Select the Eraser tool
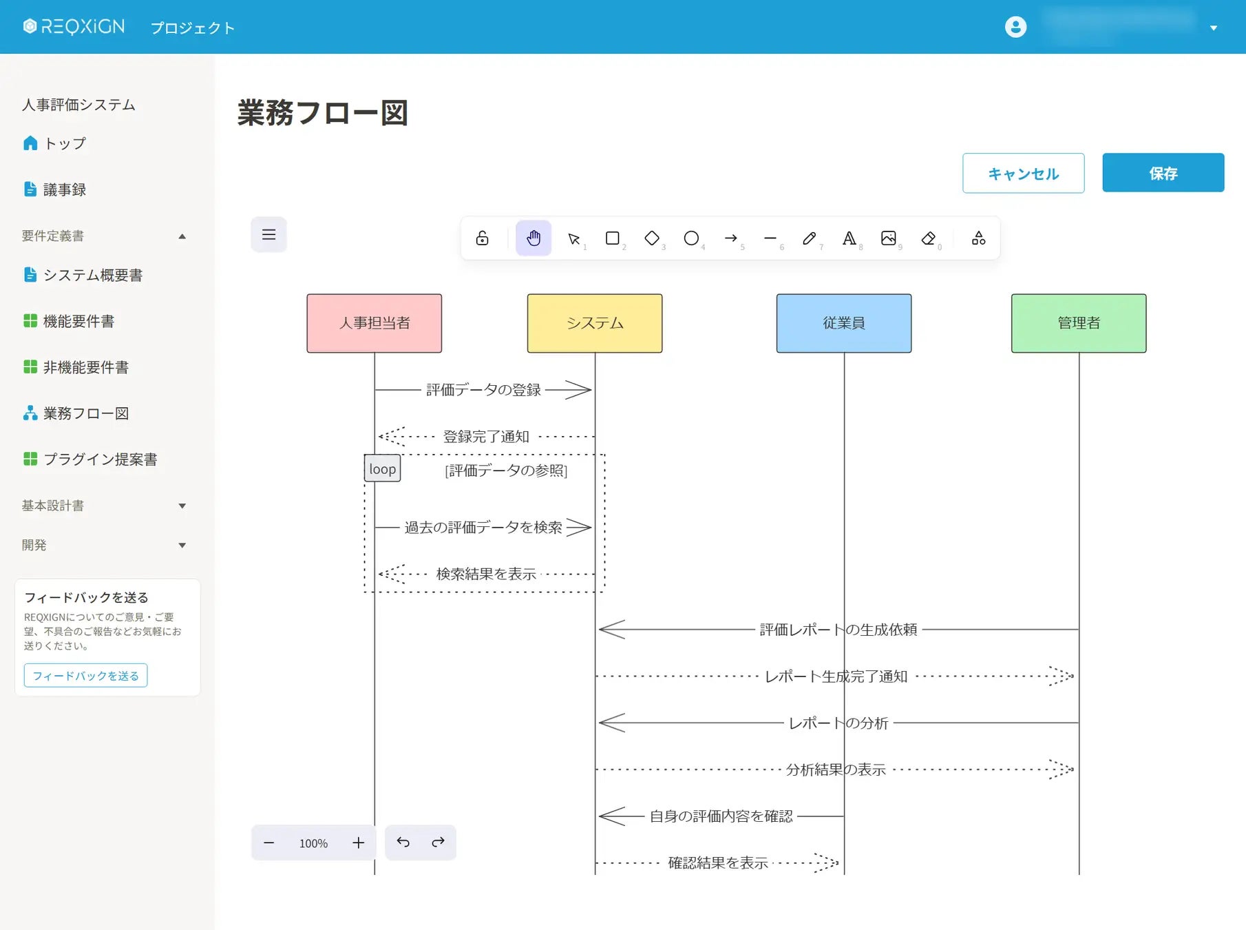 click(x=928, y=238)
